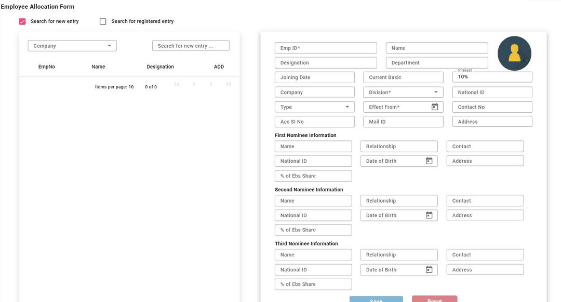This screenshot has height=302, width=561.
Task: Open second nominee Date of Birth calendar
Action: [x=429, y=215]
